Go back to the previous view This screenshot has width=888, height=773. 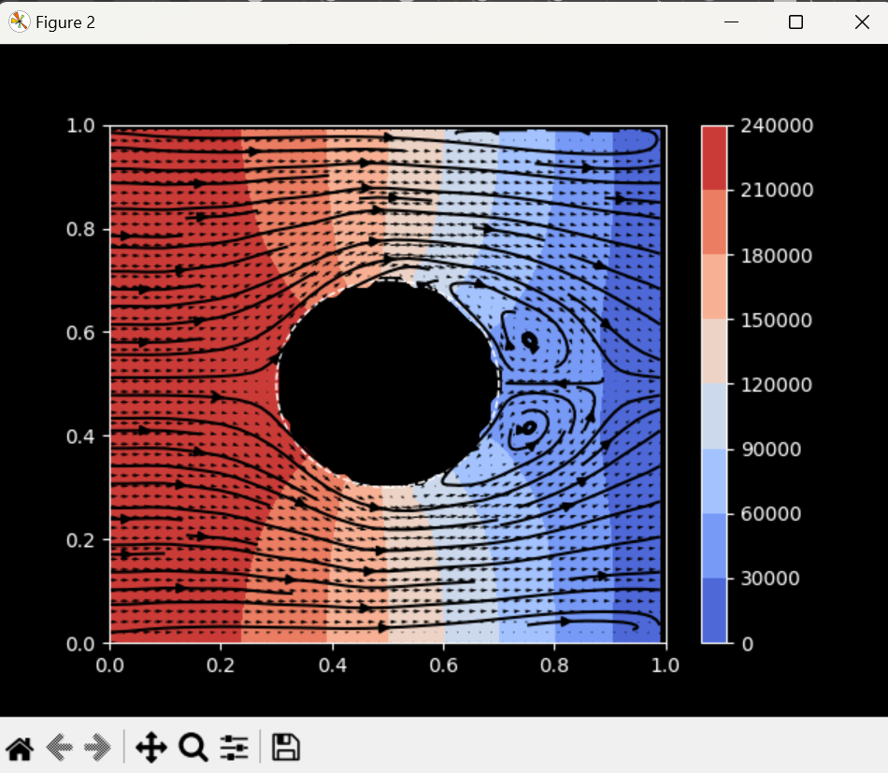click(60, 746)
